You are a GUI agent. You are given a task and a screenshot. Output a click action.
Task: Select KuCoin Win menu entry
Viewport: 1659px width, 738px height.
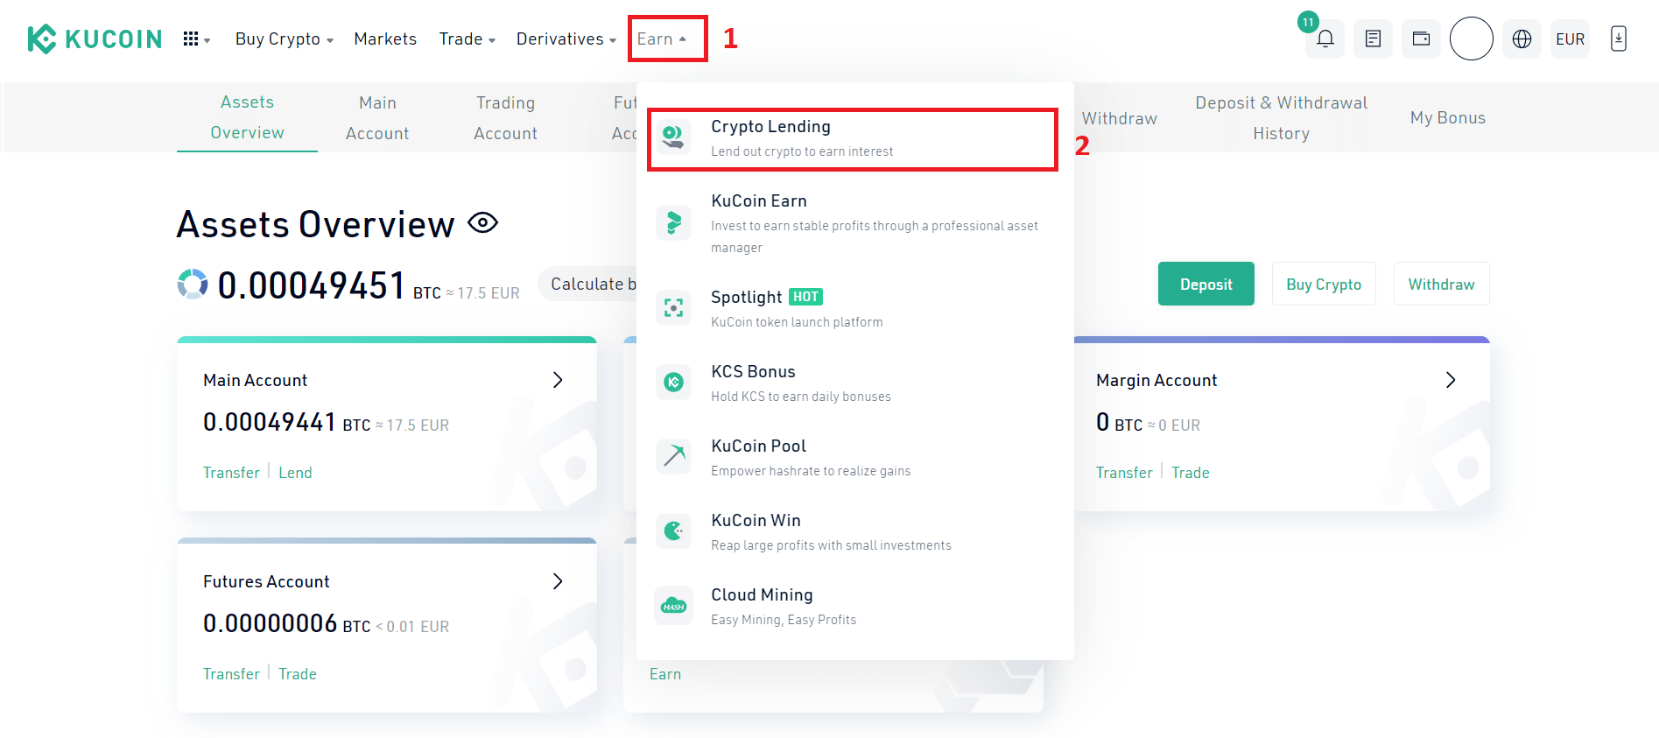pyautogui.click(x=853, y=531)
